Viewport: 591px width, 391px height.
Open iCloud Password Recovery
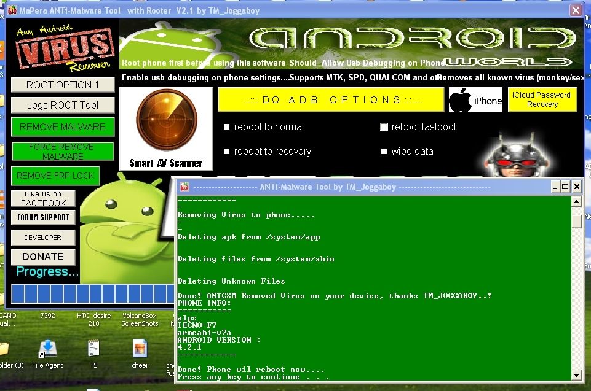pos(542,99)
